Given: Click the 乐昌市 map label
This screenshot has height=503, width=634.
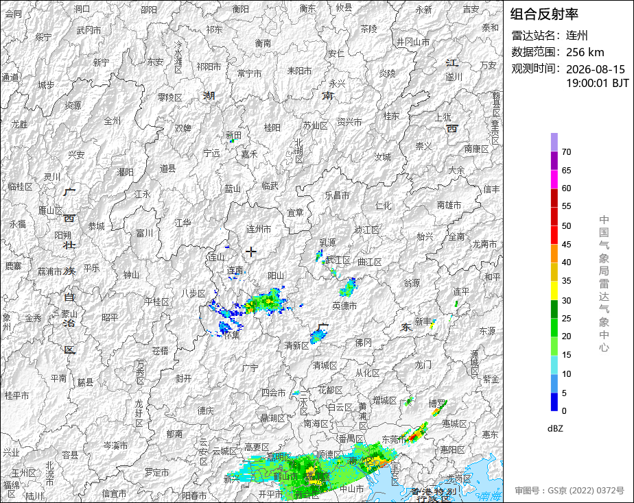Looking at the screenshot, I should click(x=337, y=195).
